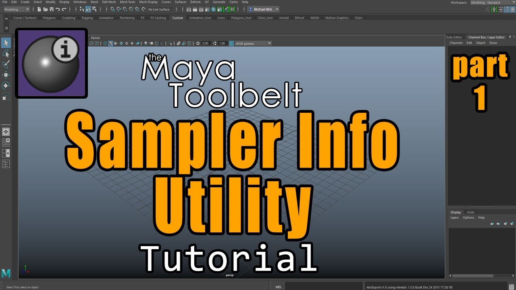Click the Save Scene disk icon

52,9
